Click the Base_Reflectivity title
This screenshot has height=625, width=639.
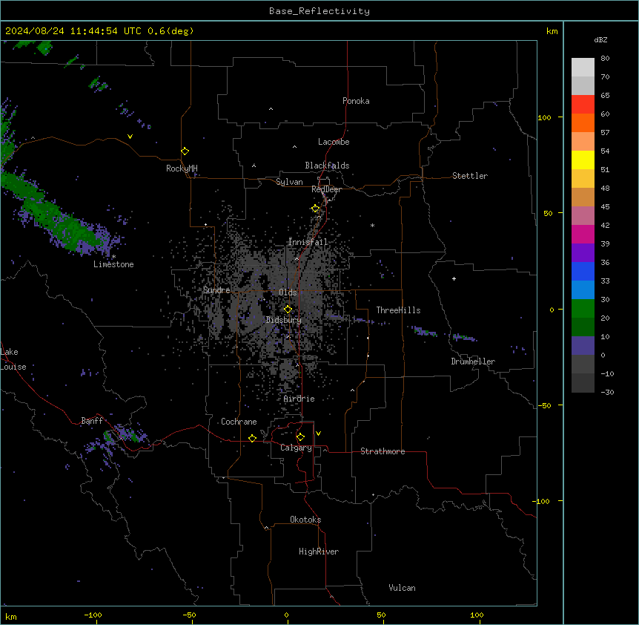(x=319, y=11)
